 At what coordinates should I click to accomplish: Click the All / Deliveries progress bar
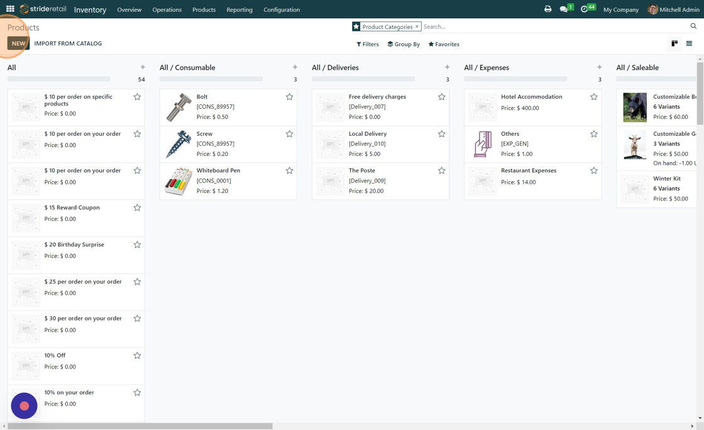pos(363,79)
